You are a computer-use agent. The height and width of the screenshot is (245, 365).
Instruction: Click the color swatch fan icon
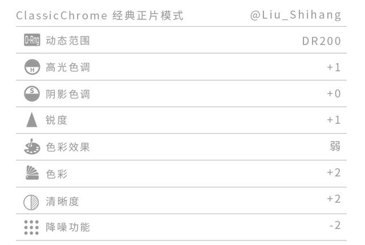point(32,172)
